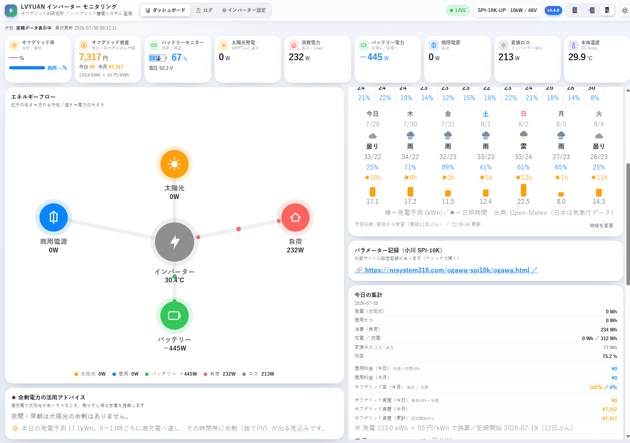630x443 pixels.
Task: Click the 本体温度 thermometer icon
Action: [x=573, y=45]
